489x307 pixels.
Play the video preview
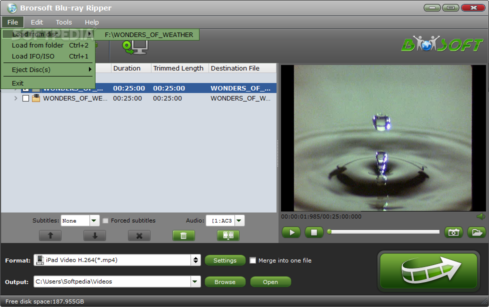click(291, 232)
